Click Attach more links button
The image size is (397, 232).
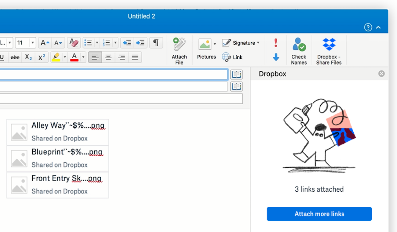[319, 214]
